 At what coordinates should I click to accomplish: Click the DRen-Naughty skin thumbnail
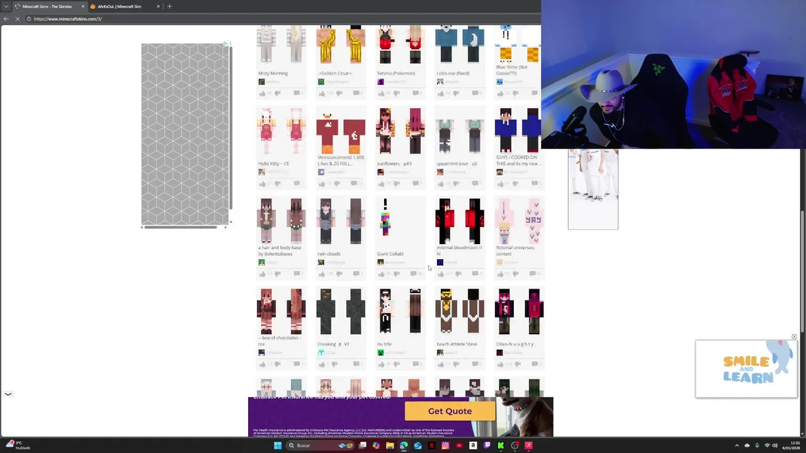(519, 311)
